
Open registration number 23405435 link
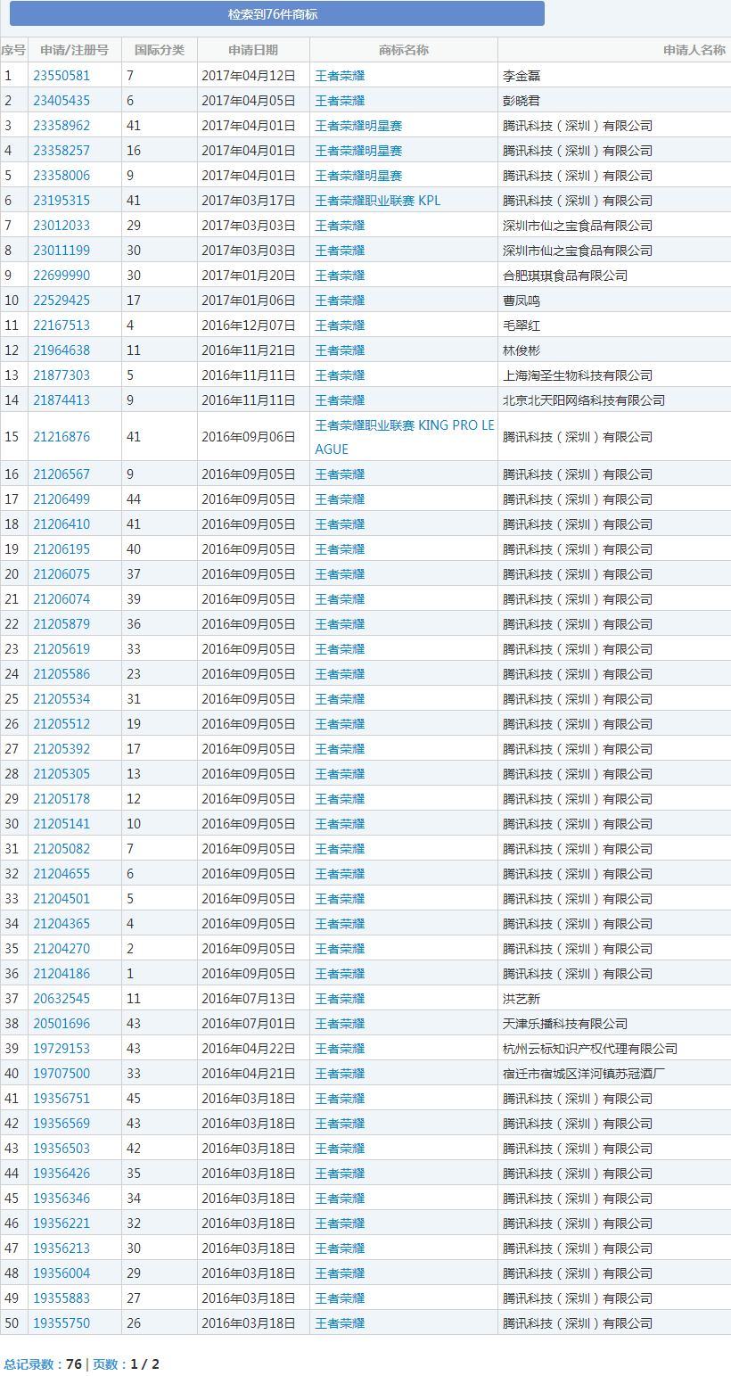[62, 101]
